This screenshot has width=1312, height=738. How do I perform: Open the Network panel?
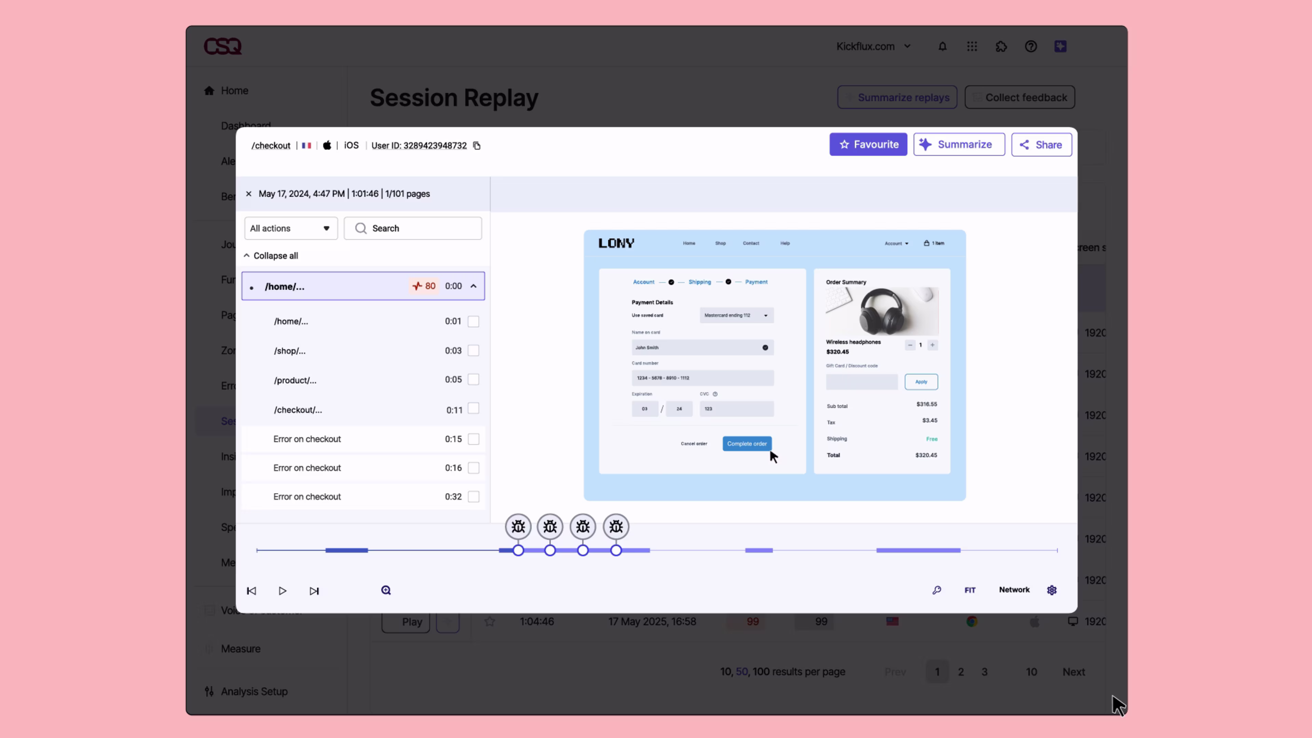(x=1014, y=590)
